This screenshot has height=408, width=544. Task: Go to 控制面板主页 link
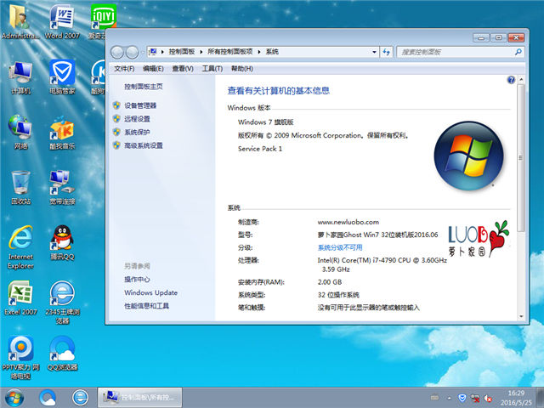[x=144, y=87]
